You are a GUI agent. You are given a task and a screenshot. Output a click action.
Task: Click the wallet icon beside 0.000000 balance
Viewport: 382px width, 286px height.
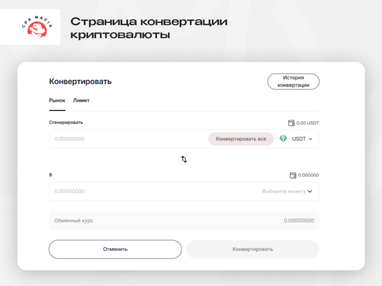point(293,175)
